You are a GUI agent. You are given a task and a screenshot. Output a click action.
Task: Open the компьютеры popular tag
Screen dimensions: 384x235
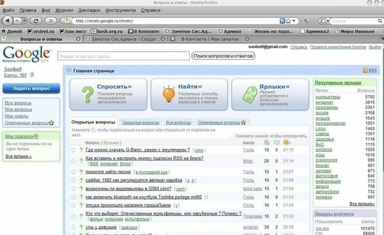pos(328,97)
